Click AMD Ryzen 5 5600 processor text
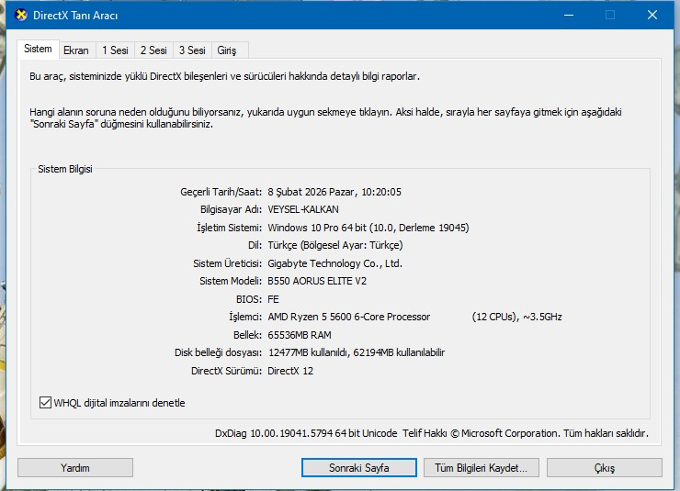The height and width of the screenshot is (491, 680). coord(349,317)
